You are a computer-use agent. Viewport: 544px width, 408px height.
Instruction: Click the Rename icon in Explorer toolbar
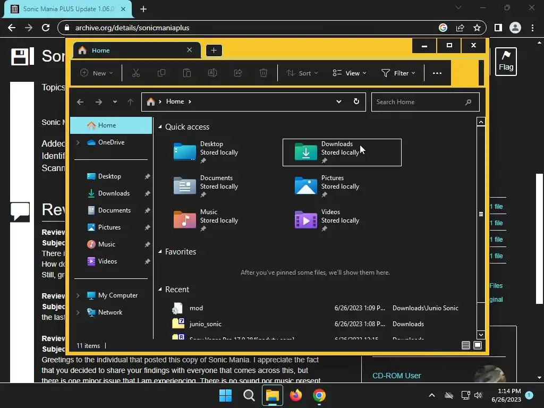click(x=212, y=73)
